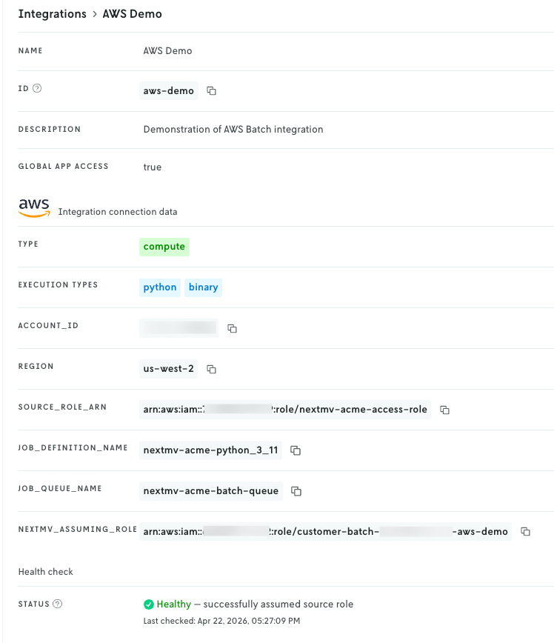Copy the us-west-2 region value
Viewport: 554px width, 643px height.
pyautogui.click(x=211, y=369)
